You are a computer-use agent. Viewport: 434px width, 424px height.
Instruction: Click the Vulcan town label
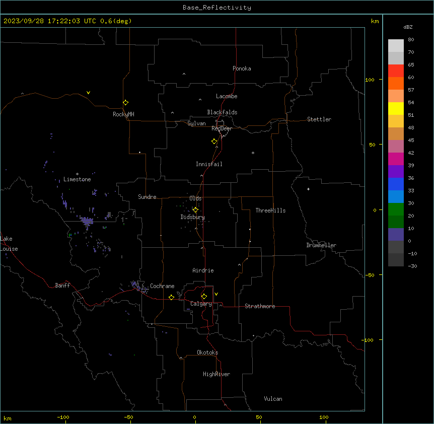[x=273, y=399]
